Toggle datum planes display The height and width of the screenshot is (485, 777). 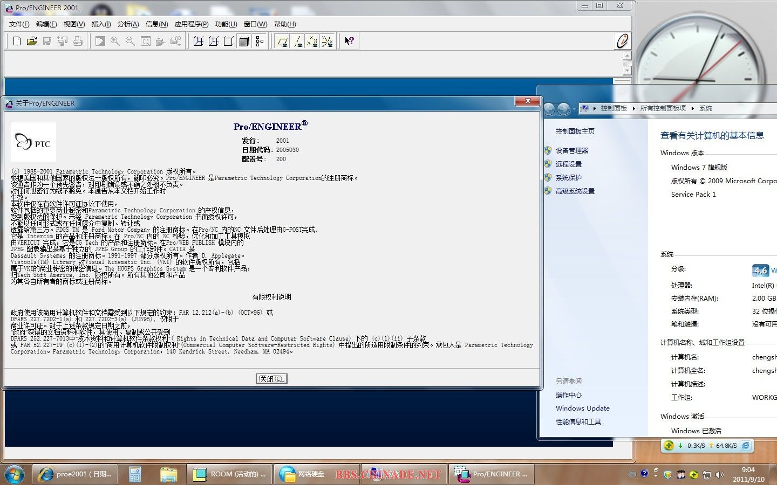(282, 41)
